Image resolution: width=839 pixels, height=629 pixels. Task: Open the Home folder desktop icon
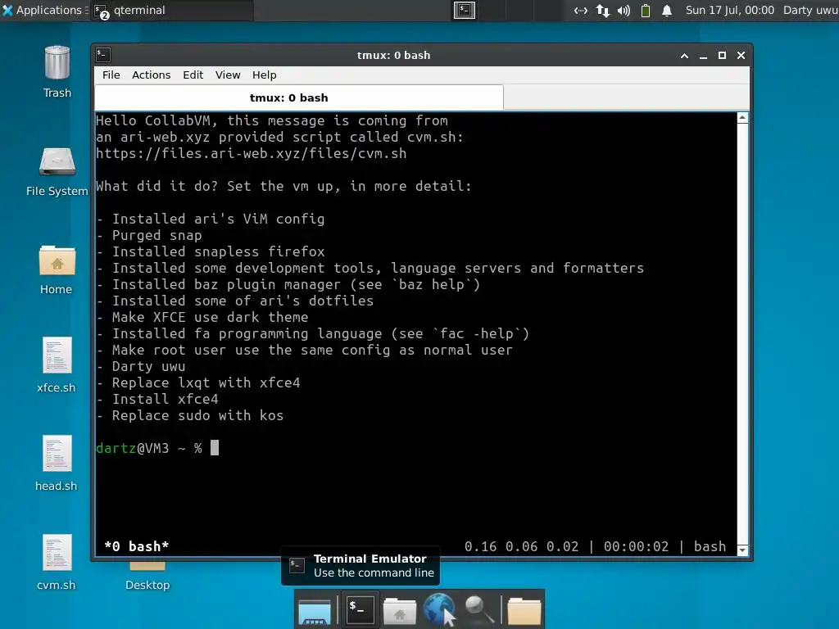click(57, 260)
